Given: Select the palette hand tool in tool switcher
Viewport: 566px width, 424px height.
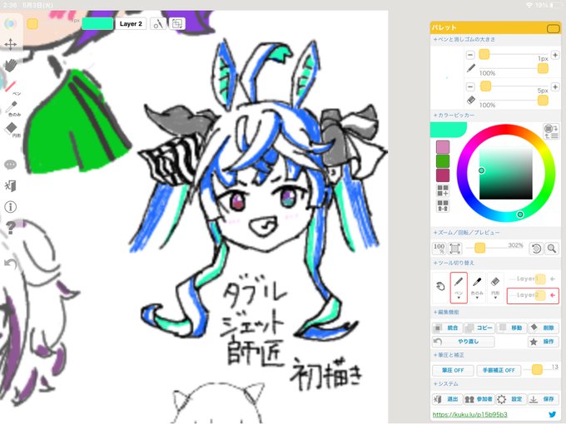Looking at the screenshot, I should (x=440, y=287).
